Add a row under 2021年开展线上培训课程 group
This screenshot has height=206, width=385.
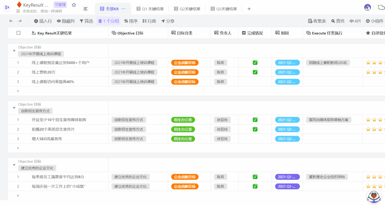(x=18, y=91)
